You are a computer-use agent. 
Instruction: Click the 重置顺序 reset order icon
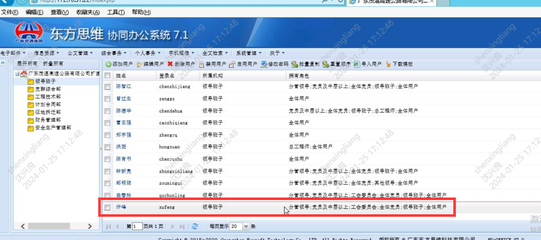326,64
